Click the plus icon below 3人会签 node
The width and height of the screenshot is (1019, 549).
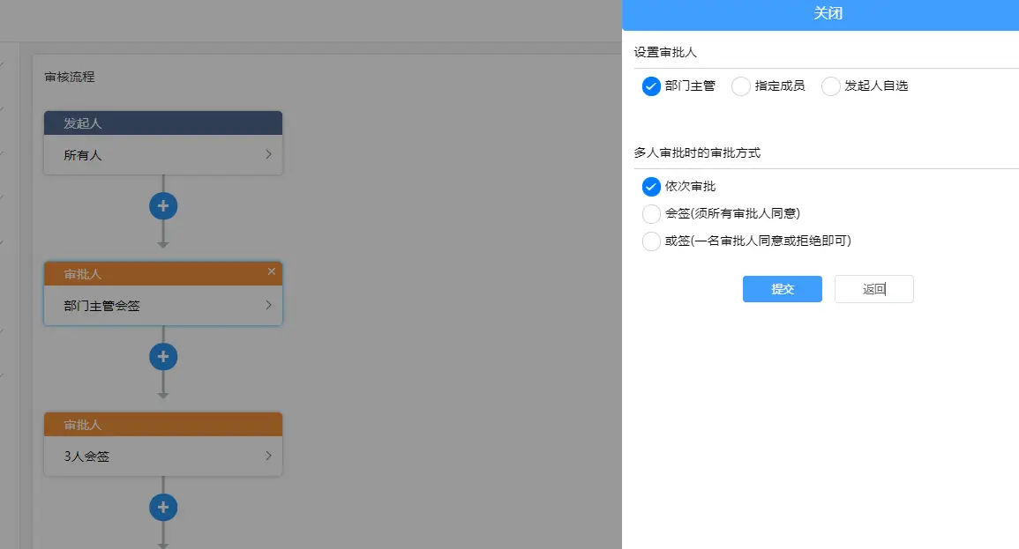click(163, 508)
